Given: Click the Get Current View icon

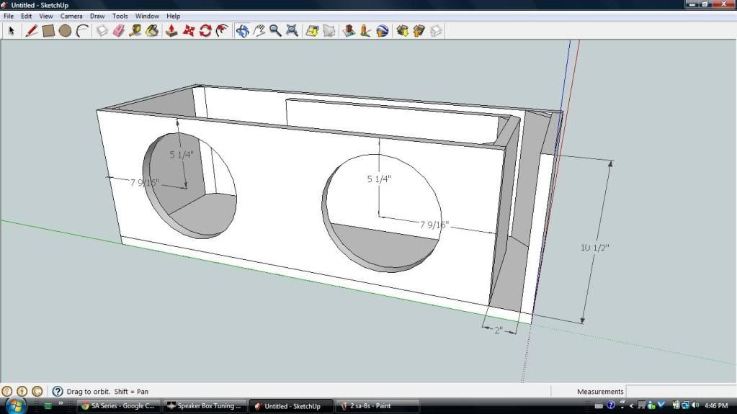Looking at the screenshot, I should [312, 31].
